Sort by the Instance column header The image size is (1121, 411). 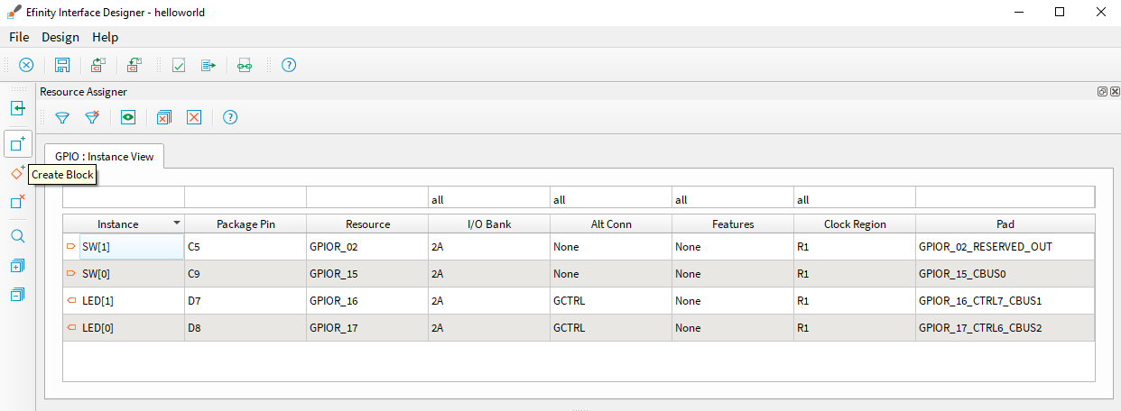tap(124, 224)
